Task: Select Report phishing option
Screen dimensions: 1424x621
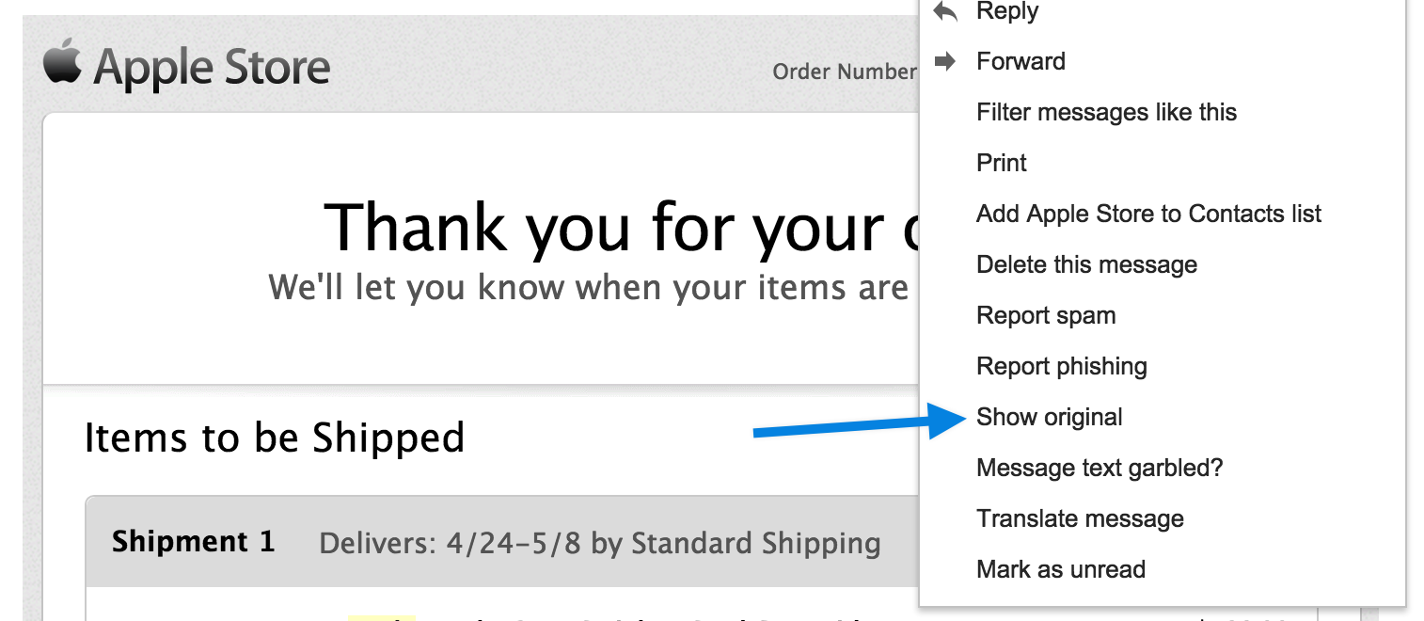Action: coord(1062,367)
